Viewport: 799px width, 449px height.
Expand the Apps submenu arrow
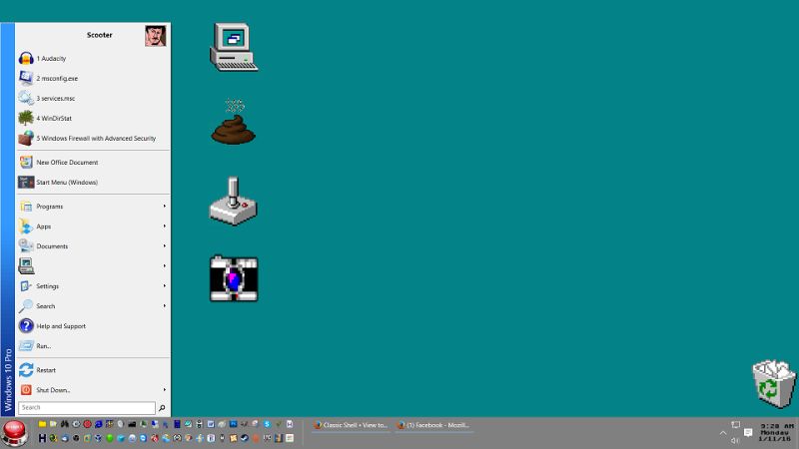164,226
